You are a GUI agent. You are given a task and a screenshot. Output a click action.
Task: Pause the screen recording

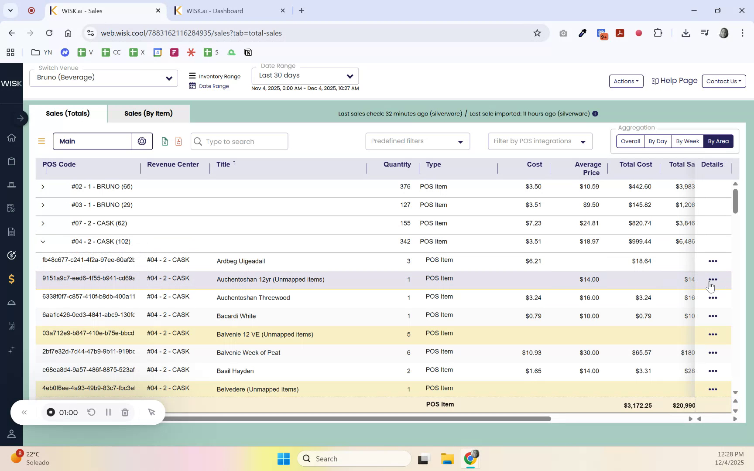[108, 412]
